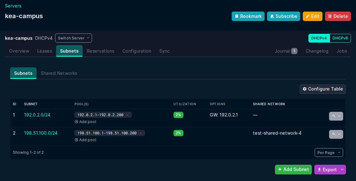Remove pool 198.51.100.1-198.51.100.200 with red x
Screen dimensions: 356x181
[x=141, y=133]
